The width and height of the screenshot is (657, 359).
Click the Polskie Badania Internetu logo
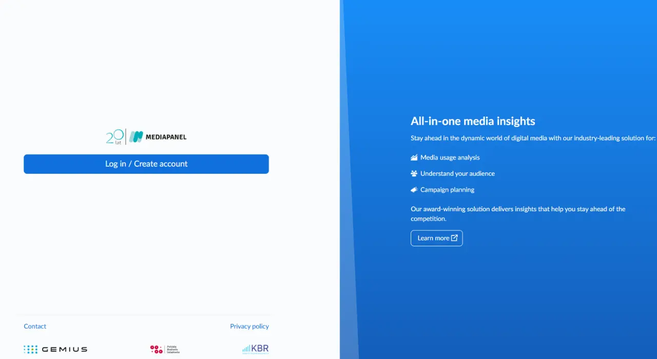coord(165,349)
